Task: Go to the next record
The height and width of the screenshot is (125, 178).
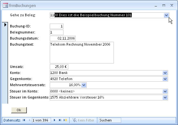Action: [55, 120]
